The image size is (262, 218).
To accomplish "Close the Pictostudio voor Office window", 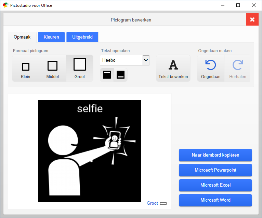I will [x=254, y=5].
